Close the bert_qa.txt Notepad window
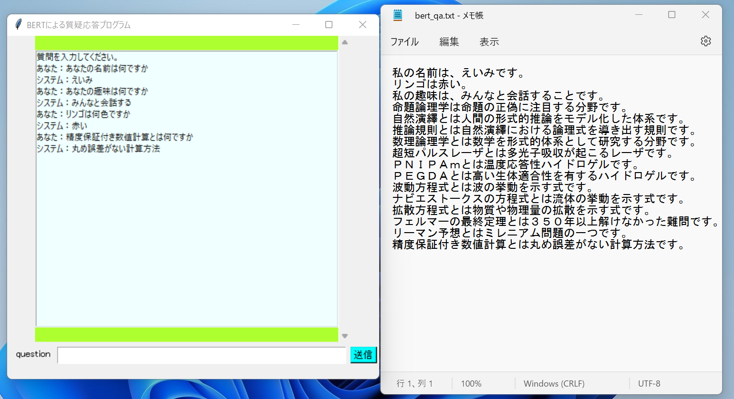734x399 pixels. [705, 15]
